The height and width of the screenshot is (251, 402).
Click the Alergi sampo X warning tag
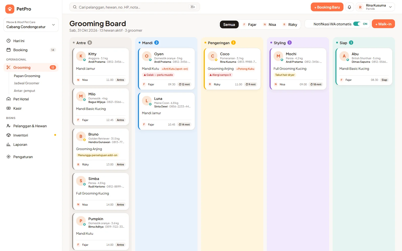coord(220,75)
